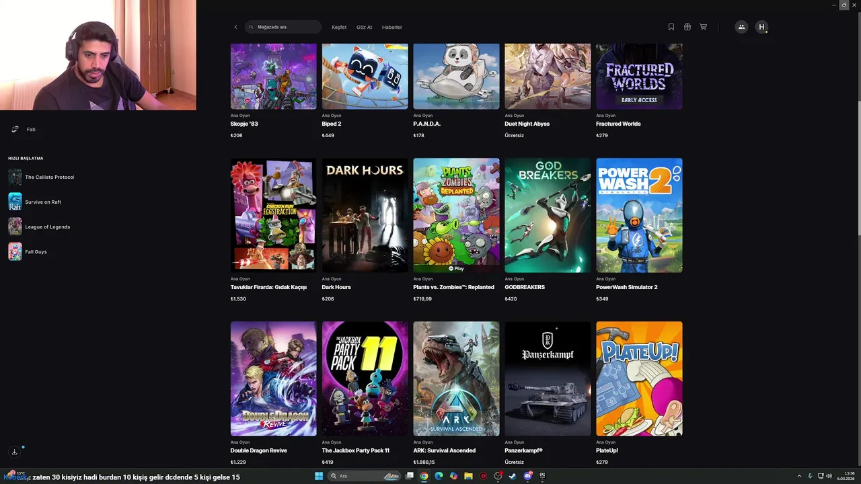Open the Skopje '83 title link

tap(244, 124)
